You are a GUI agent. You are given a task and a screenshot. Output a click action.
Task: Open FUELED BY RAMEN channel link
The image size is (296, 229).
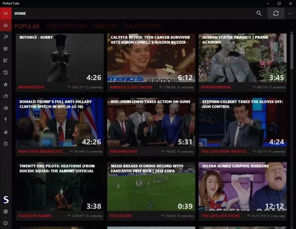(35, 216)
